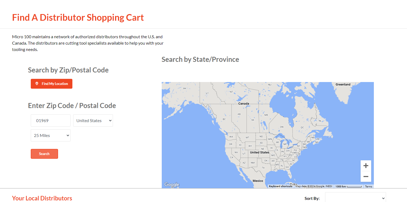This screenshot has width=407, height=202.
Task: Click the location pin icon in Find My Location
Action: tap(37, 84)
